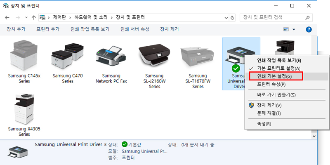Click the printer icon in the details pane
This screenshot has width=330, height=165.
pos(18,152)
